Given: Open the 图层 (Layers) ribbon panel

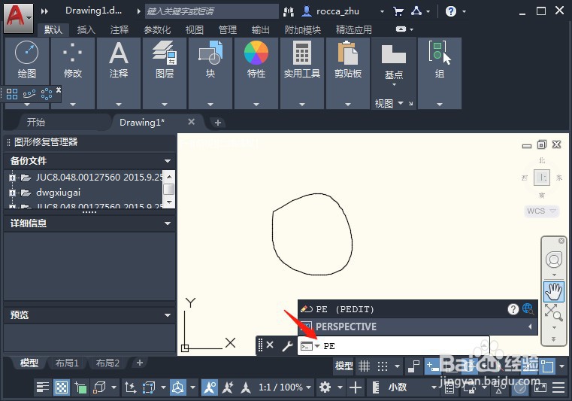Looking at the screenshot, I should 165,60.
